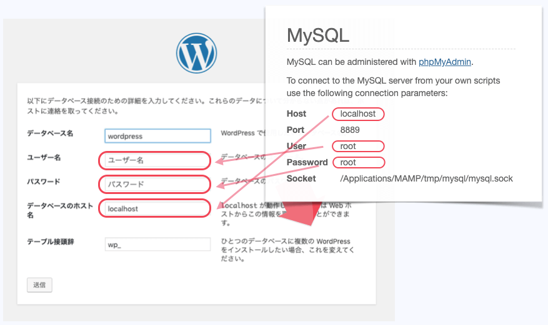Select the データベースのホスト名 field
Image resolution: width=548 pixels, height=325 pixels.
157,208
